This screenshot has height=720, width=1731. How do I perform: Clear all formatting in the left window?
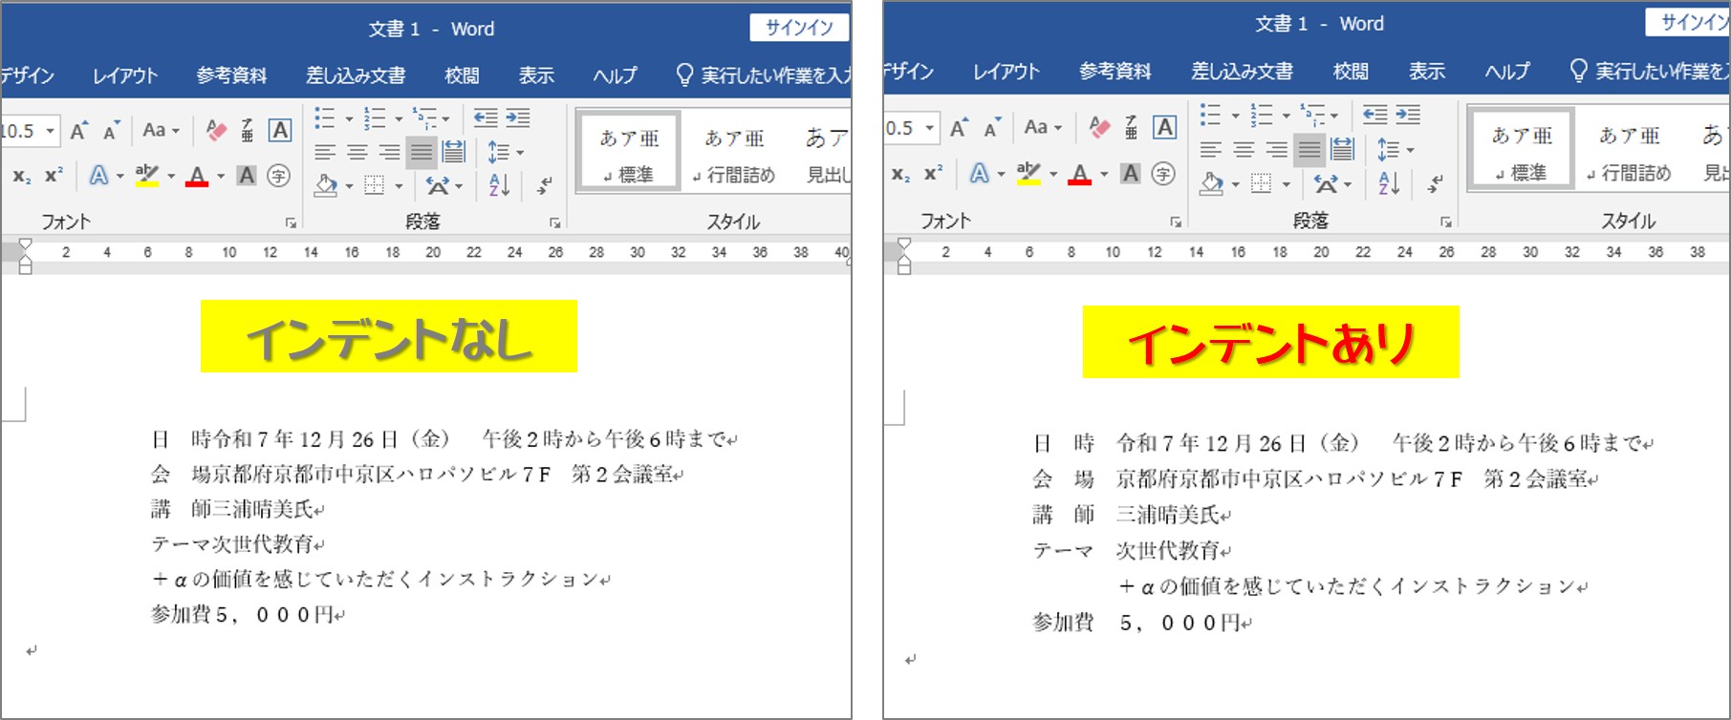216,130
